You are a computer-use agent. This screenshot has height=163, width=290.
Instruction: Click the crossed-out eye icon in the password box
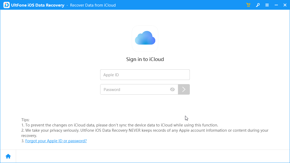click(172, 89)
